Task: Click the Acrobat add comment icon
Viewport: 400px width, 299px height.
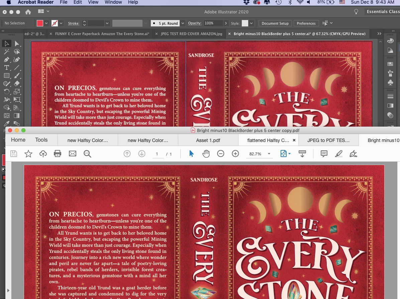Action: click(324, 154)
